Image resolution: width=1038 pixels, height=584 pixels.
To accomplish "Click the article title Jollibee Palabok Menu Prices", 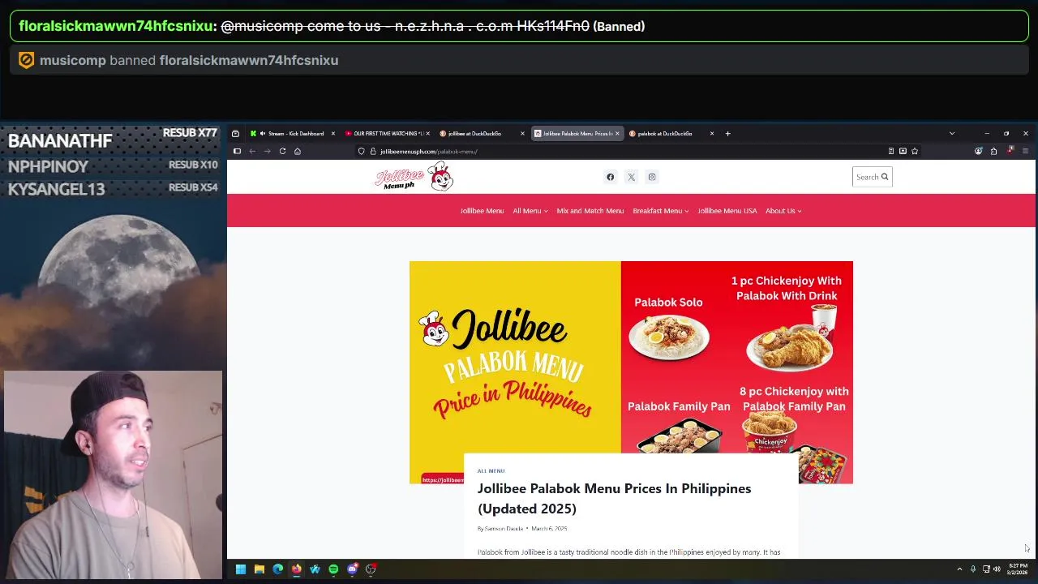I will click(614, 498).
